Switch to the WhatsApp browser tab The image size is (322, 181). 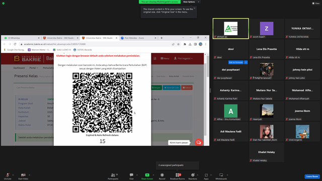pyautogui.click(x=22, y=38)
